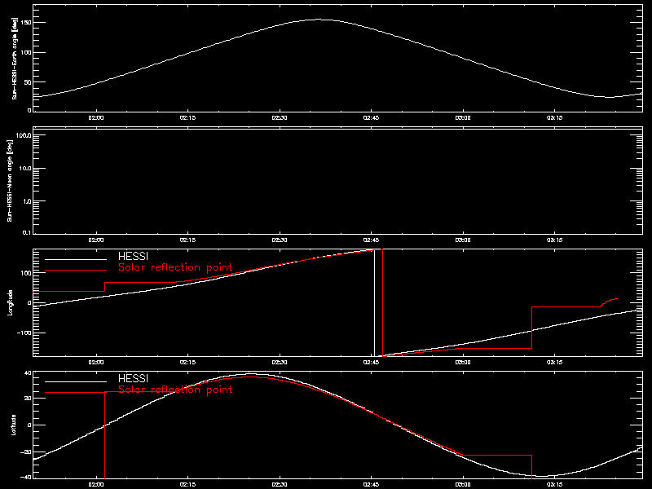Click the 03:15 time label under the top plot

point(555,118)
